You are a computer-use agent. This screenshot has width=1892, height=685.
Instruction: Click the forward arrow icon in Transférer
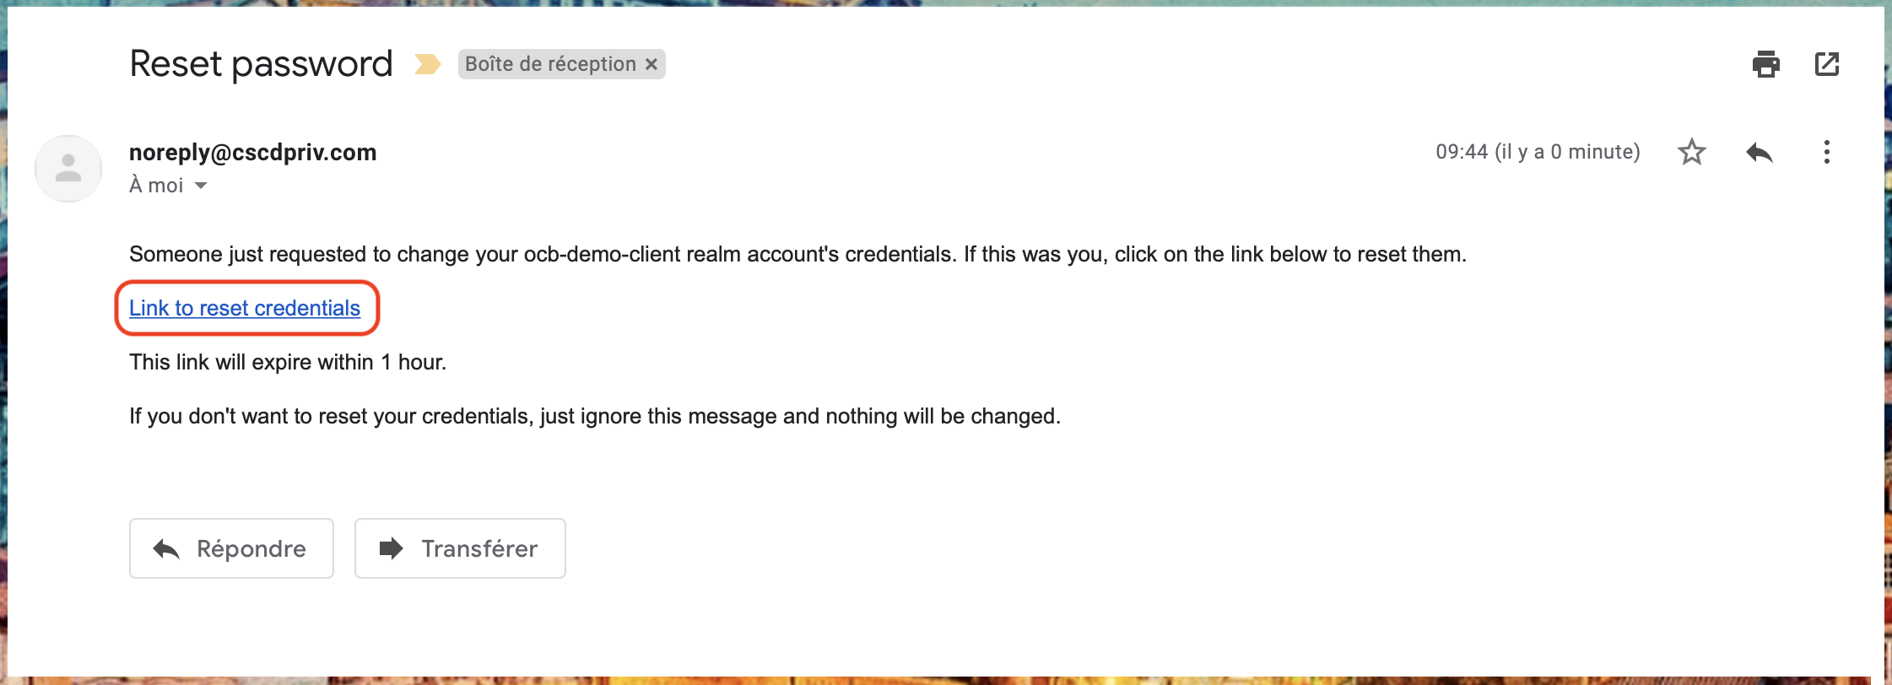[392, 548]
